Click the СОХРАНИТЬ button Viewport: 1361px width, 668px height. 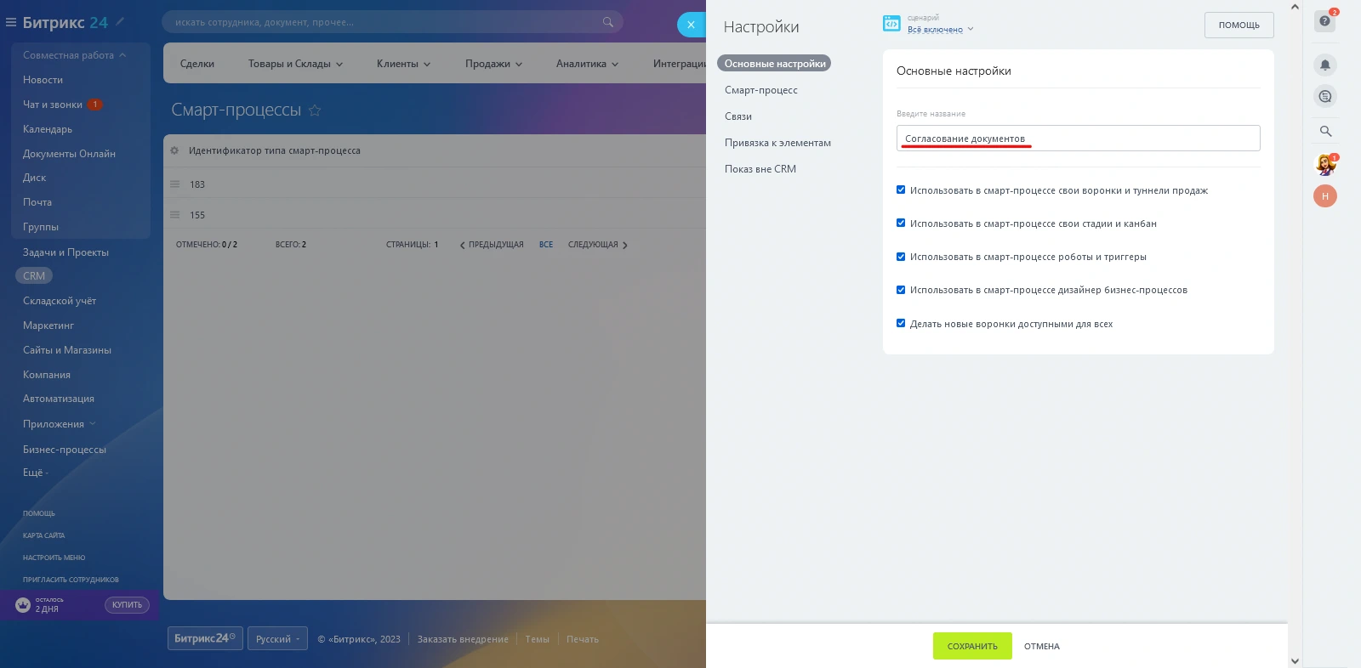[972, 646]
